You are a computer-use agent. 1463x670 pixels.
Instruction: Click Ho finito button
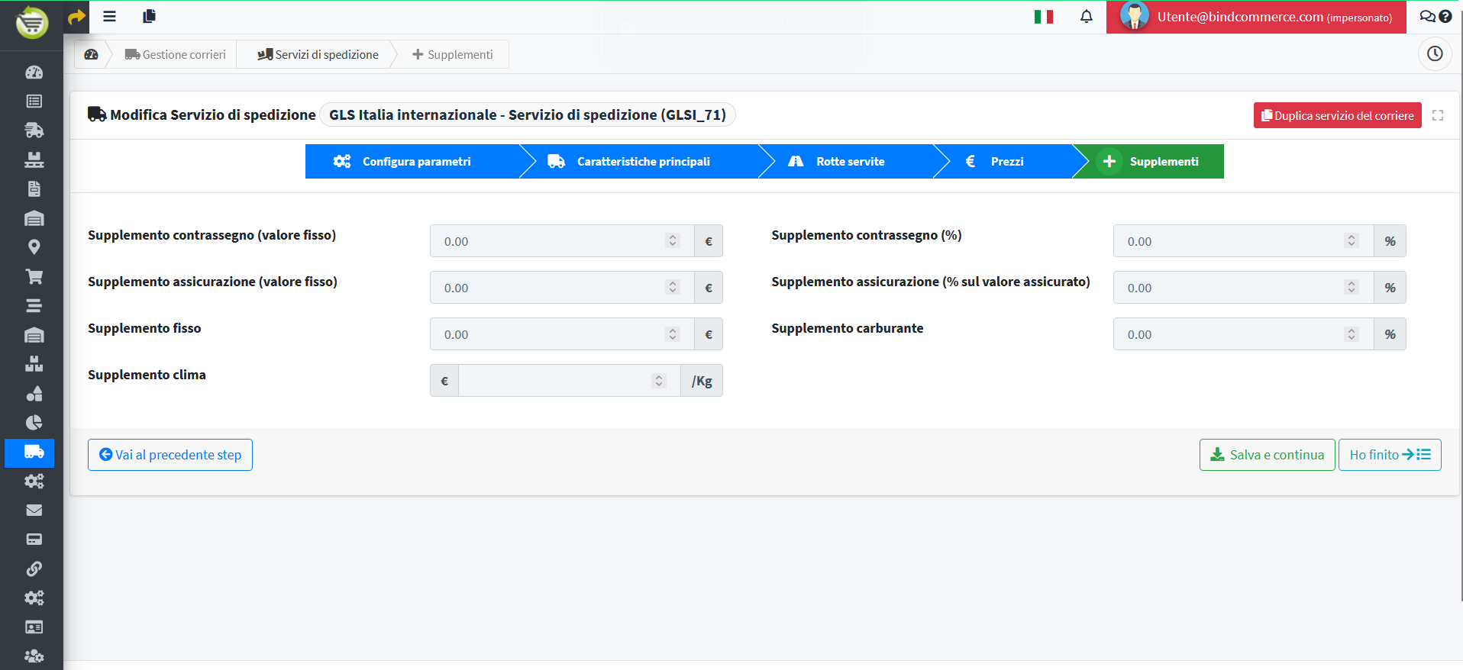[x=1389, y=455]
